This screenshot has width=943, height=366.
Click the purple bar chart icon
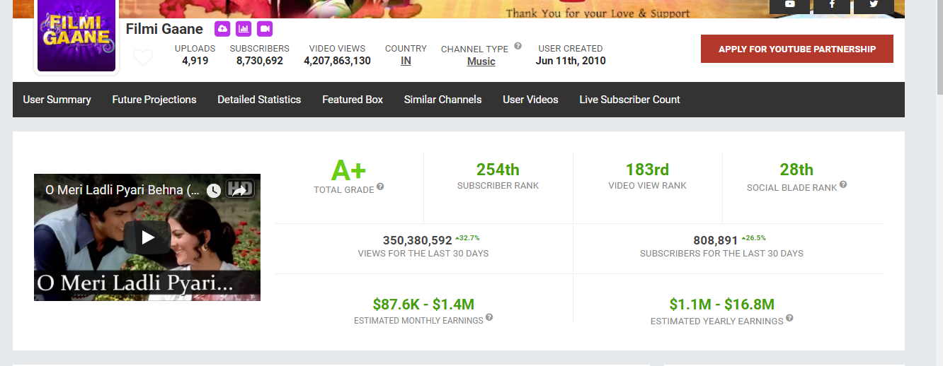(244, 29)
